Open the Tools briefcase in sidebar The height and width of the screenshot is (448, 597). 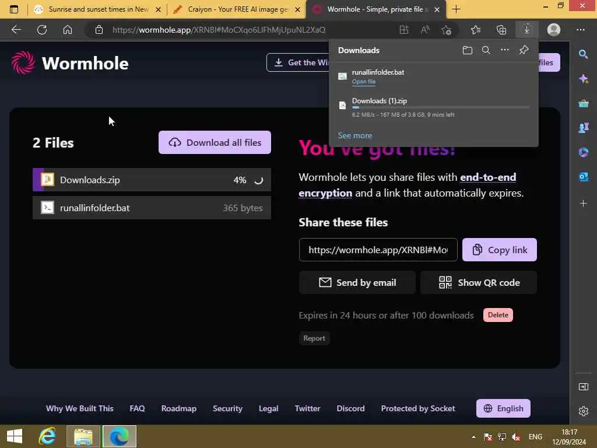[x=583, y=103]
